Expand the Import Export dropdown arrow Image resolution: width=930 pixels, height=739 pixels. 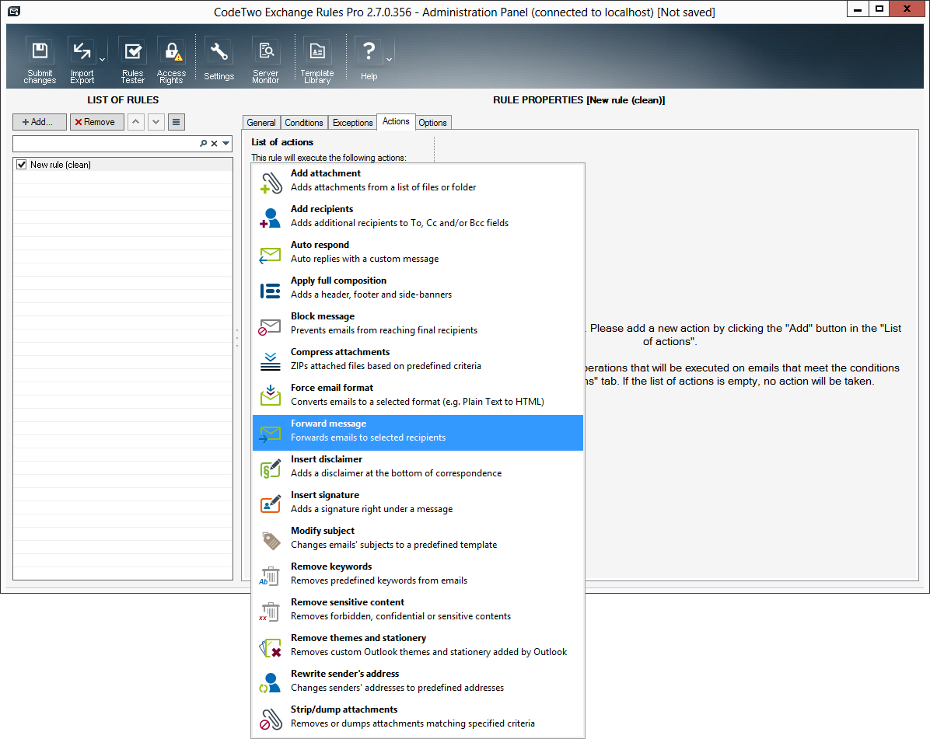click(x=103, y=59)
